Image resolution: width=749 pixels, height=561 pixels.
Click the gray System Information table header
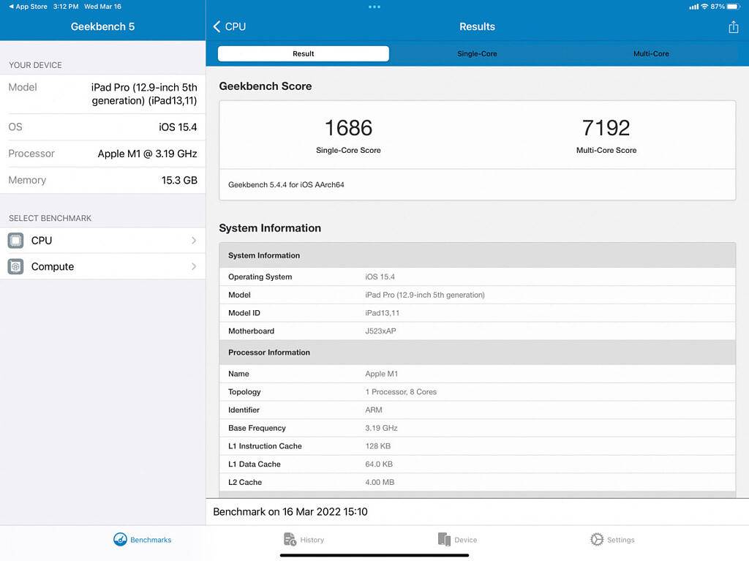(477, 255)
